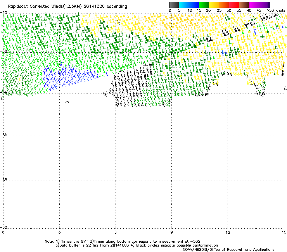This screenshot has height=252, width=287.
Task: Click the -50 latitude axis label
Action: coord(3,13)
